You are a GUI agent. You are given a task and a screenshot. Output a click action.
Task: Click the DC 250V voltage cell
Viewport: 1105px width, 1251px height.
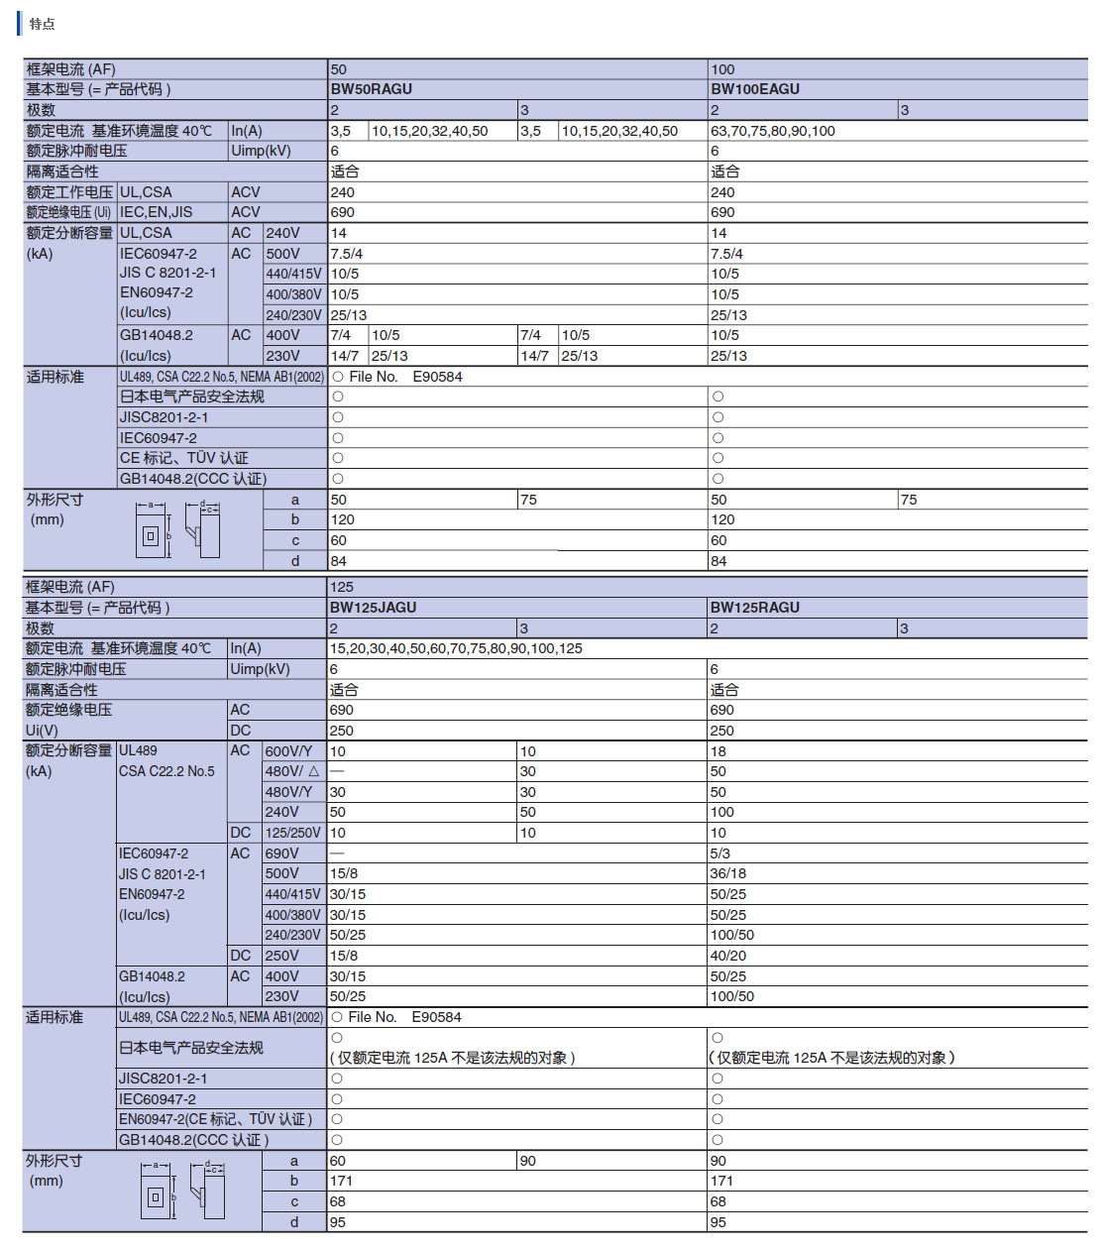coord(293,956)
